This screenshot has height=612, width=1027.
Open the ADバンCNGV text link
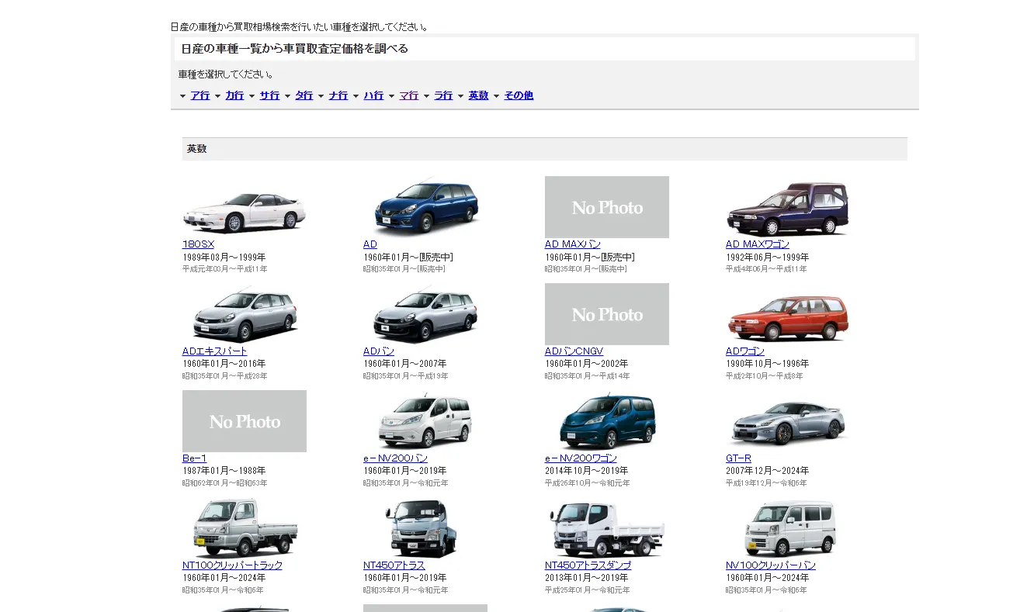tap(574, 351)
